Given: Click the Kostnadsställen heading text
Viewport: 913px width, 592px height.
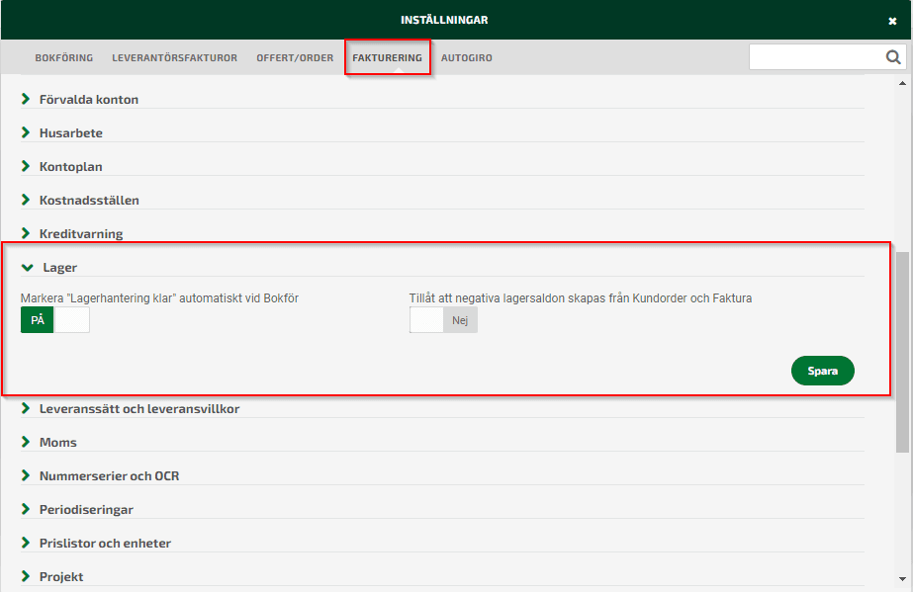Looking at the screenshot, I should point(89,200).
